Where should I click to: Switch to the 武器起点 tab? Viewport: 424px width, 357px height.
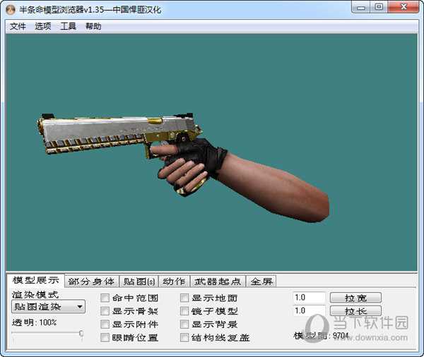(x=218, y=282)
